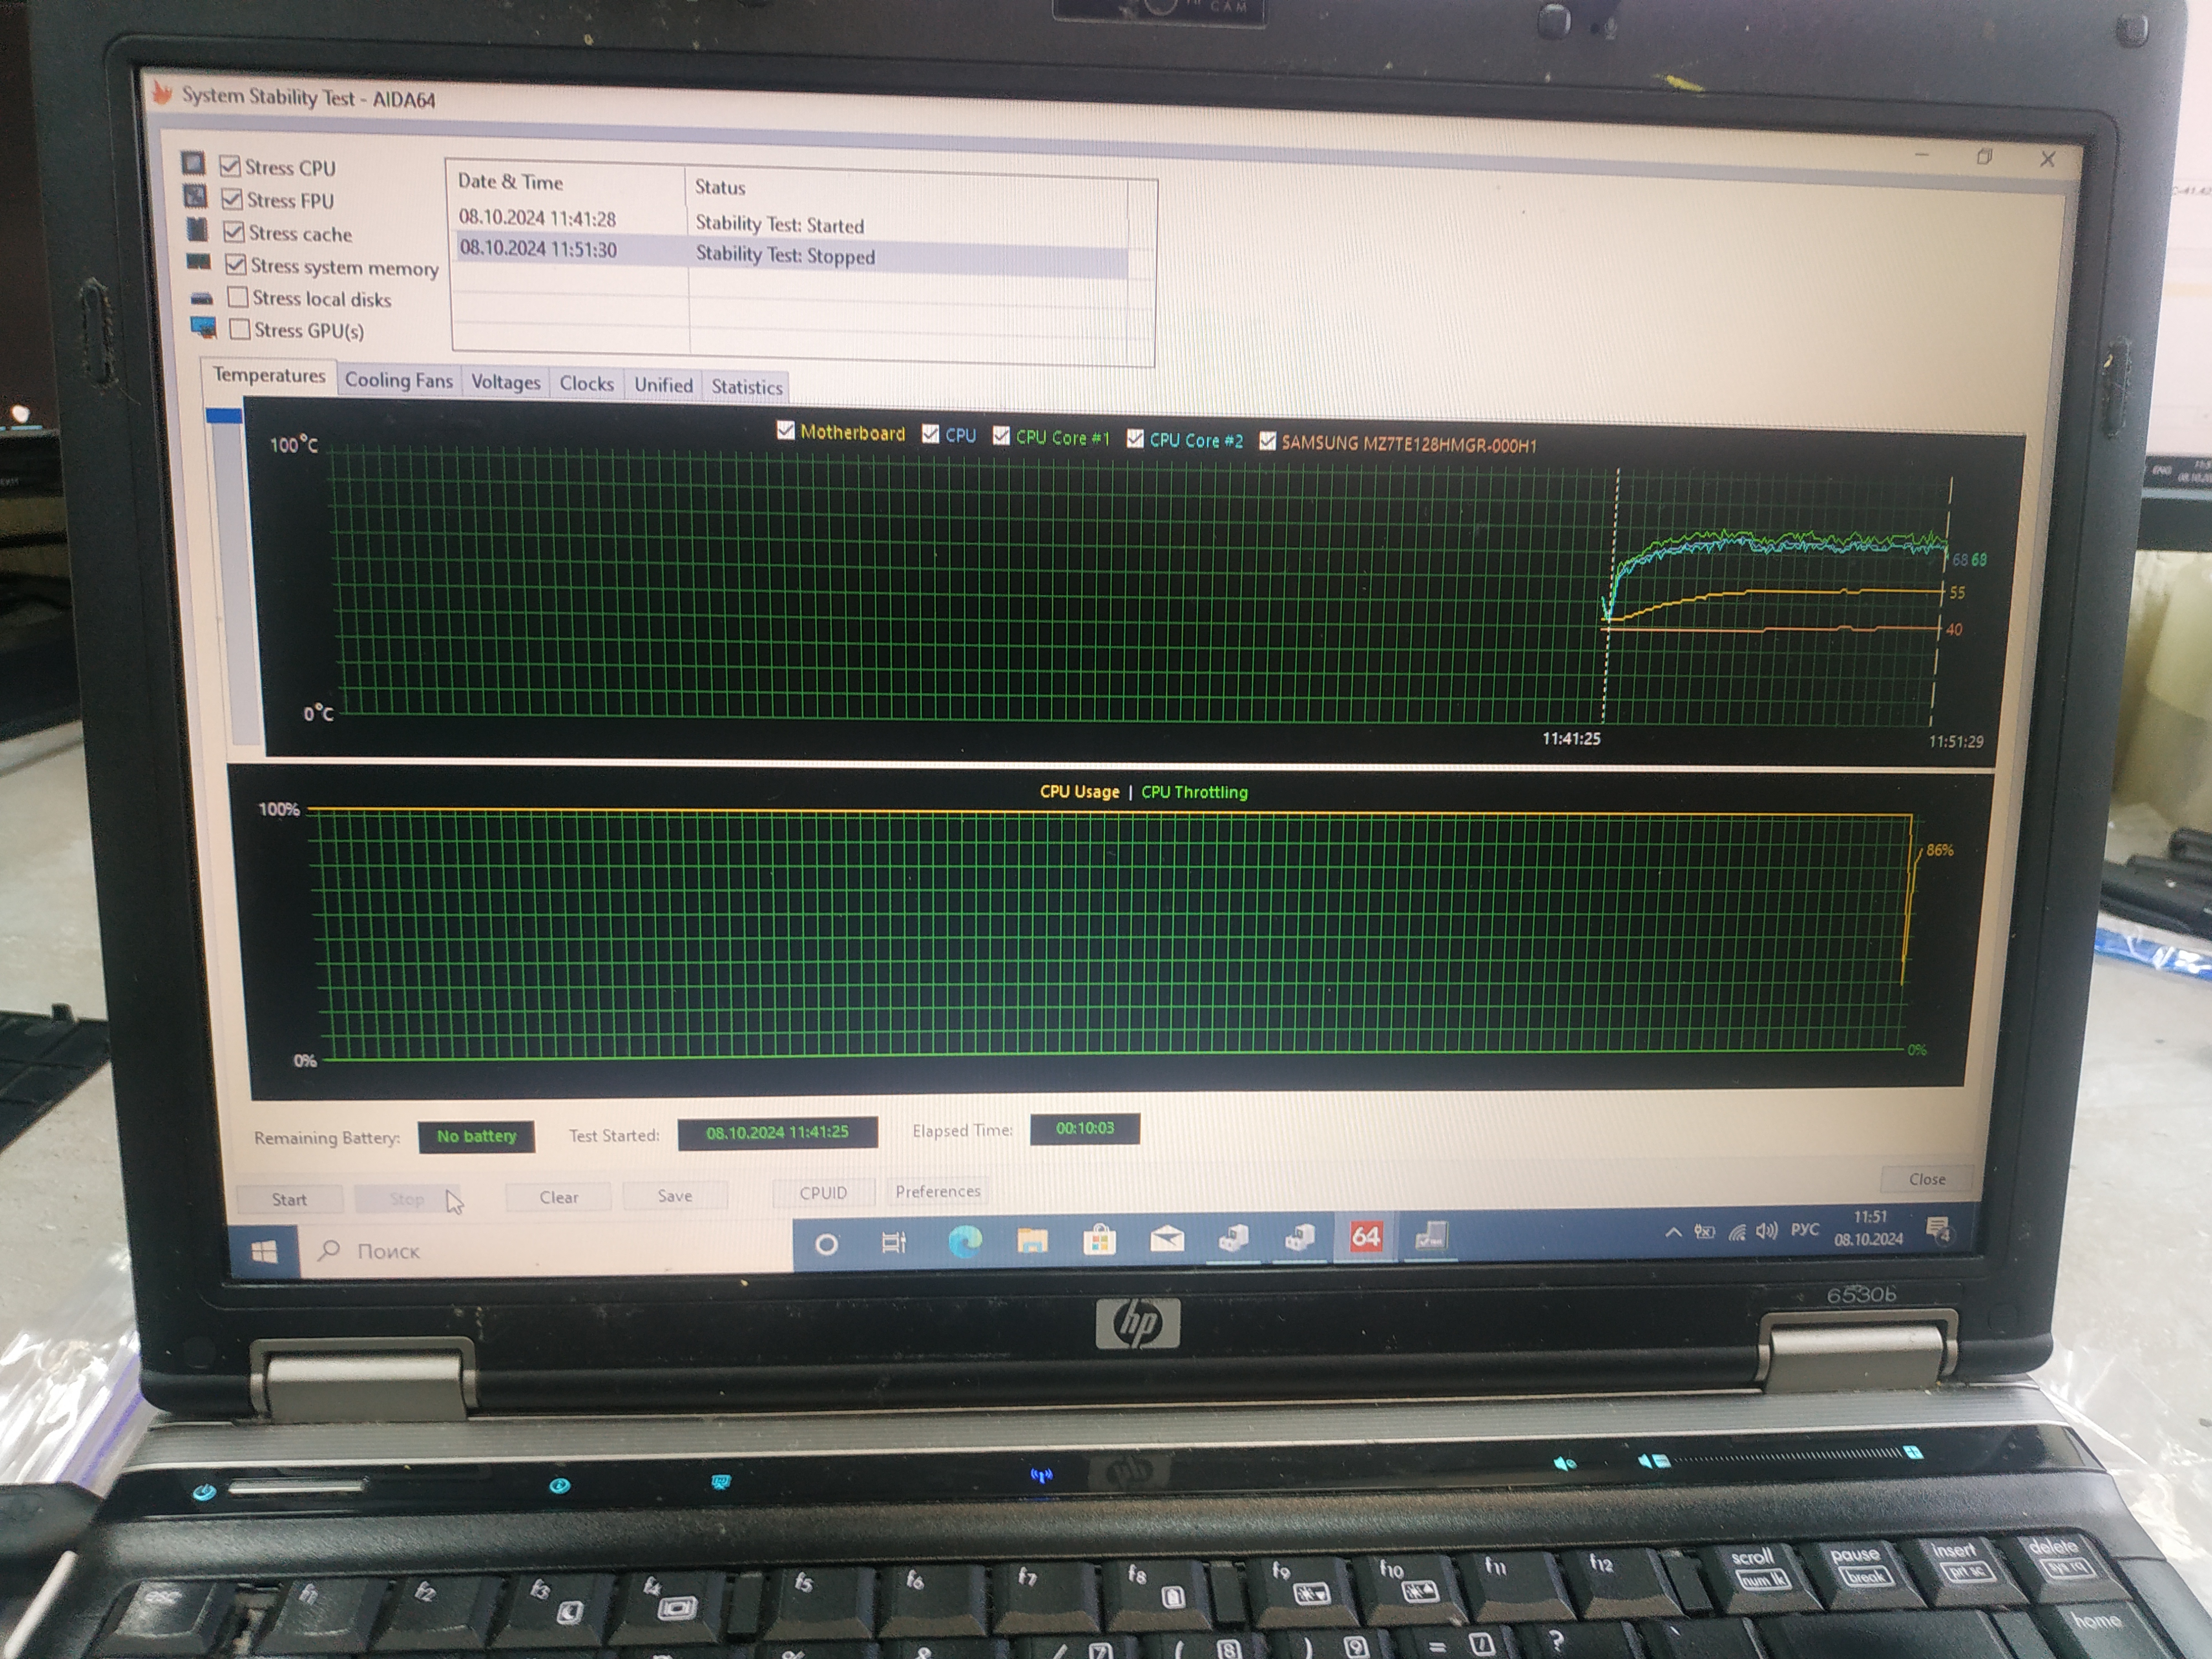Click the Close button at bottom right
The width and height of the screenshot is (2212, 1659).
tap(1927, 1179)
